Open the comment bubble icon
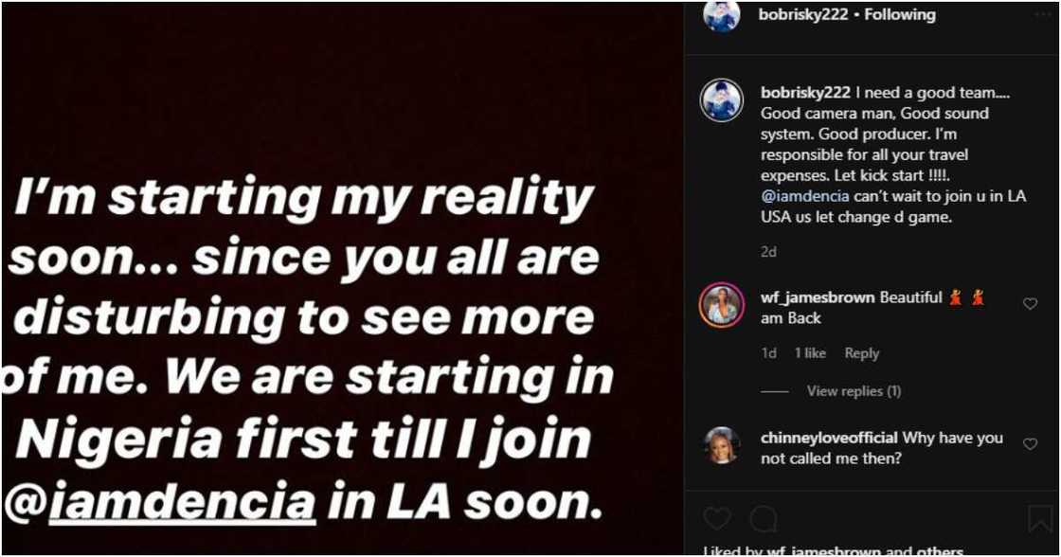 pyautogui.click(x=763, y=518)
